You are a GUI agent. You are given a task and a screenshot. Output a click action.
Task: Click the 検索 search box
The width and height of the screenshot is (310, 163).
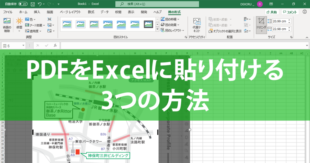point(157,4)
